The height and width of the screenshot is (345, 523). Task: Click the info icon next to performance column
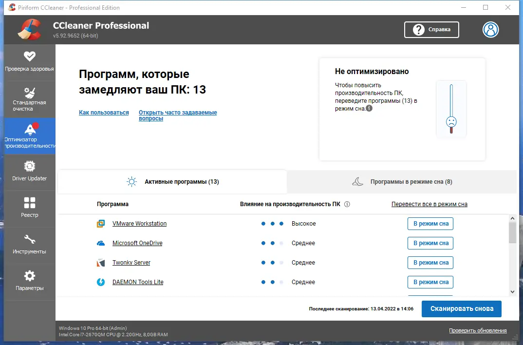[347, 204]
